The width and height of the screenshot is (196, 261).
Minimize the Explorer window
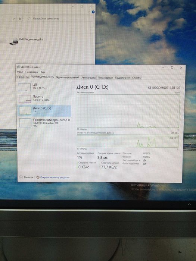[x=73, y=6]
